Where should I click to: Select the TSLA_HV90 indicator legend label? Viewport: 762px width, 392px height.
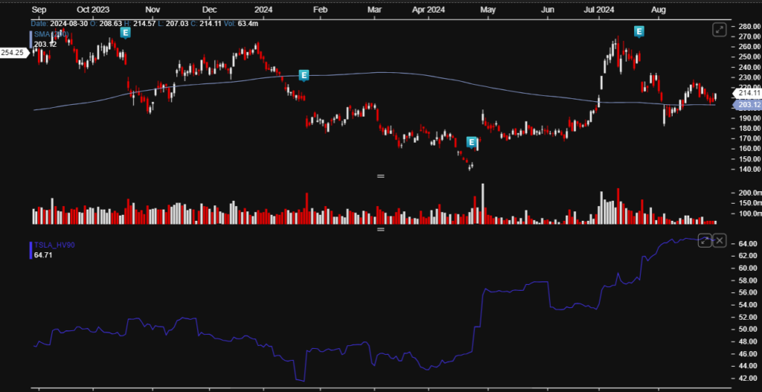tap(54, 245)
